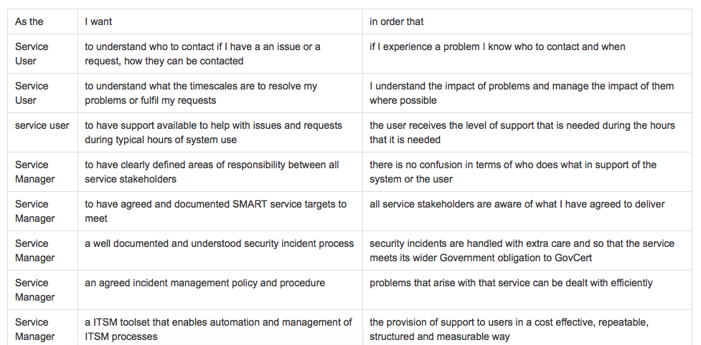Click 'agreed incident management policy' cell

(220, 290)
